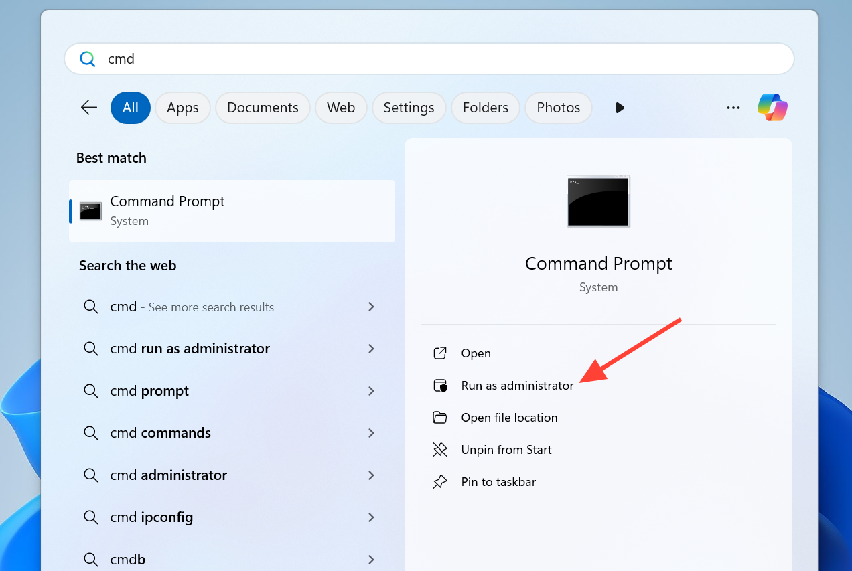852x571 pixels.
Task: Click search icon beside "cmd run as administrator"
Action: [91, 349]
